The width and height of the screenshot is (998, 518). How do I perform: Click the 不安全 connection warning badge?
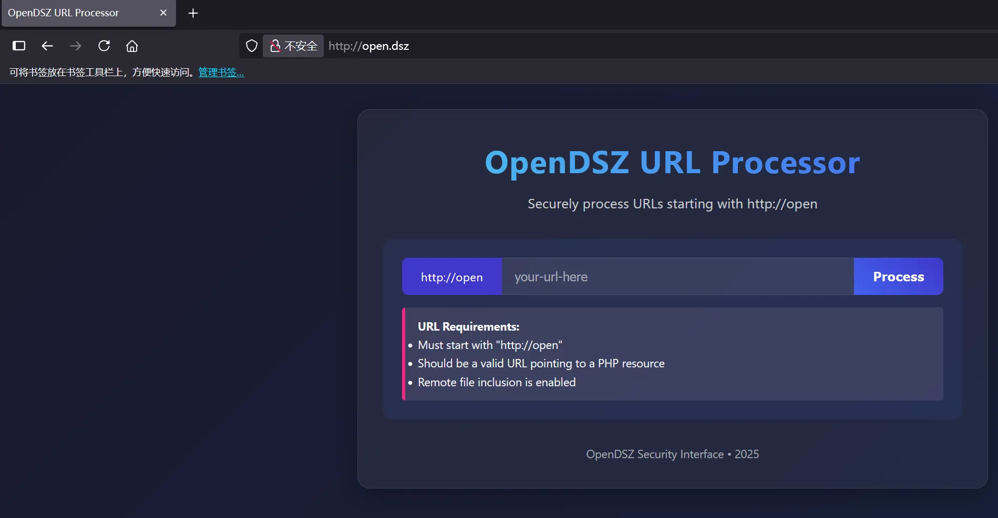click(294, 46)
